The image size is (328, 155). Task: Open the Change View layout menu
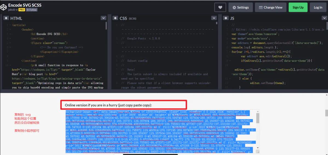[x=271, y=7]
